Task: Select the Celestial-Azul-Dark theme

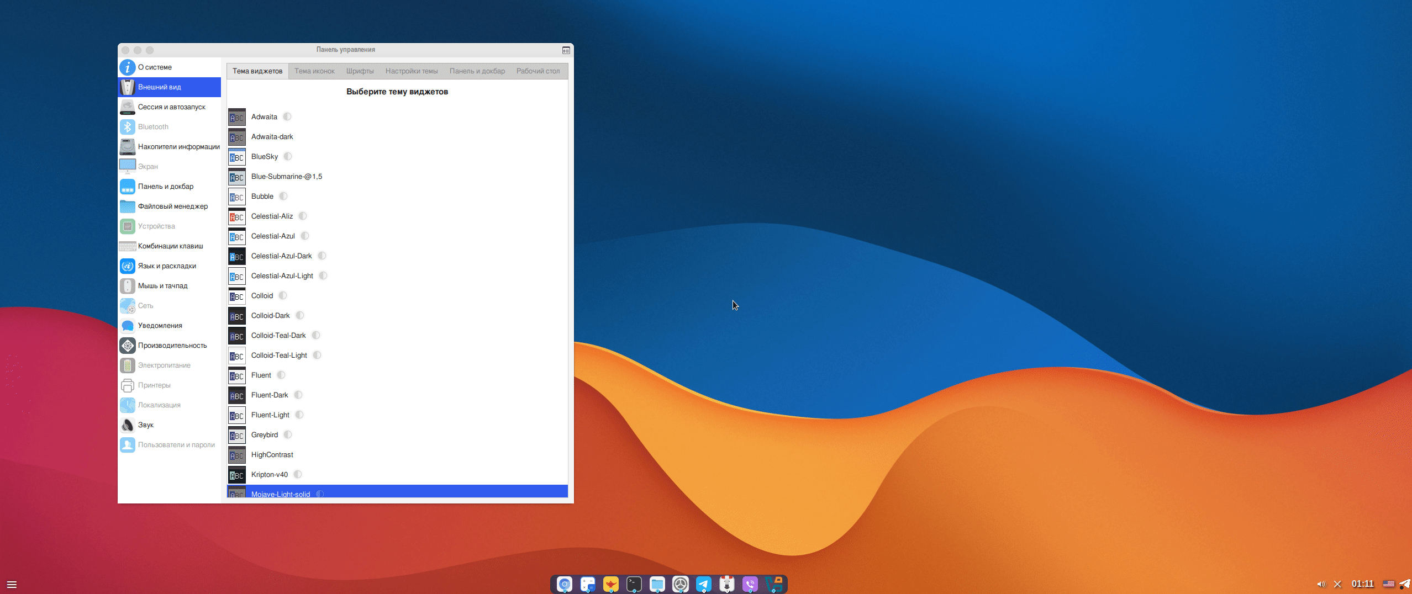Action: click(281, 256)
